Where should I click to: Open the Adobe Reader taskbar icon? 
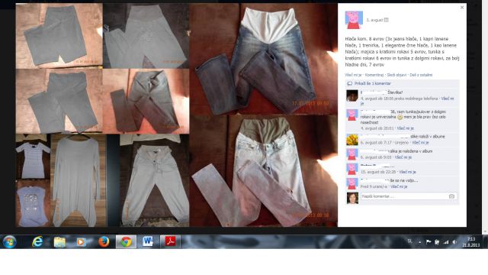click(x=170, y=241)
